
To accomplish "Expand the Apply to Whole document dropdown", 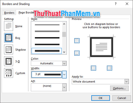I will [x=100, y=82].
